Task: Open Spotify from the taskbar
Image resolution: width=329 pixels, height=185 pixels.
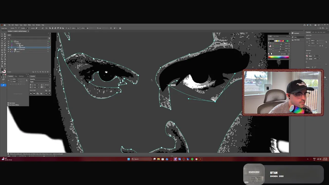Action: [192, 159]
